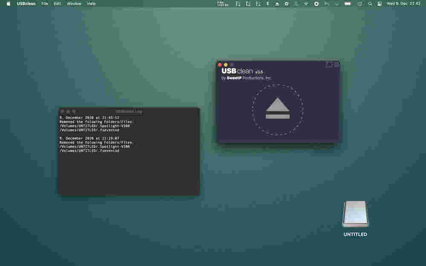Open the Help menu
426x266 pixels.
tap(91, 3)
